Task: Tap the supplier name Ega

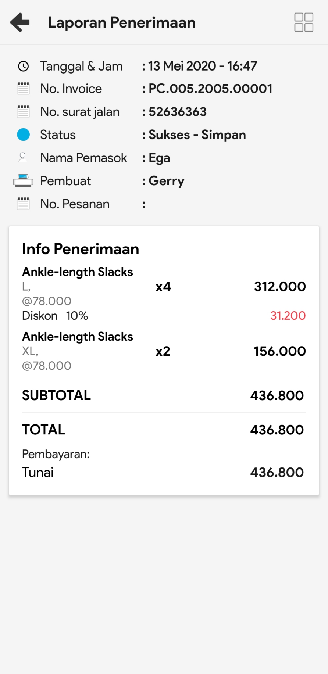Action: pos(159,158)
